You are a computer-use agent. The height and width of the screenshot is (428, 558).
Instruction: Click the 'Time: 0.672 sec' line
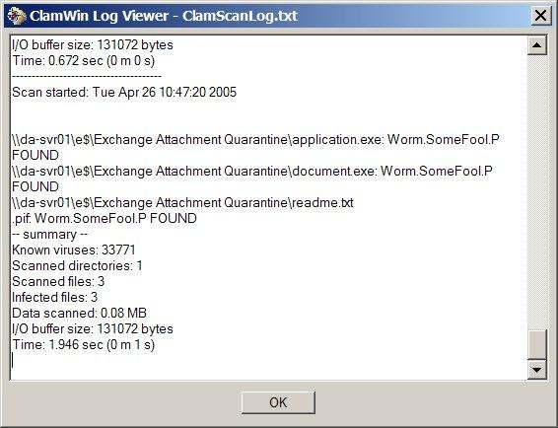(x=83, y=60)
